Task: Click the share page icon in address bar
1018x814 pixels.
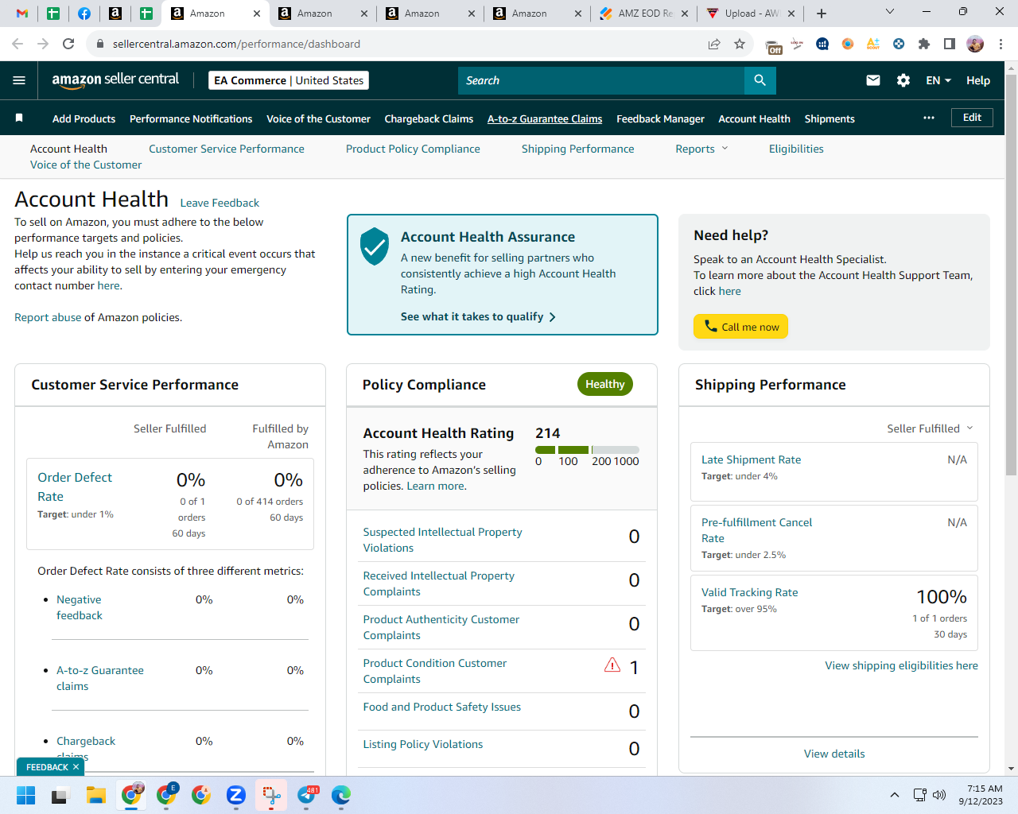Action: point(714,44)
